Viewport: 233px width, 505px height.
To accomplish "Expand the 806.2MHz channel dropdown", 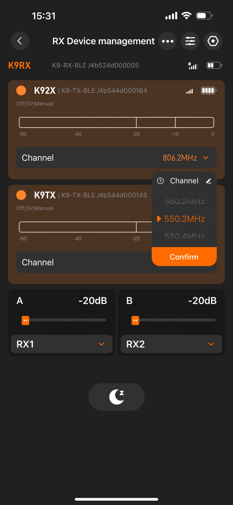I will [185, 158].
